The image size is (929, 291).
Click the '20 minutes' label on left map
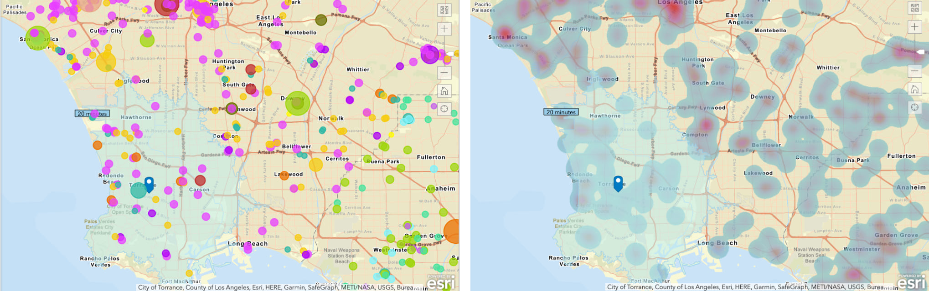click(92, 114)
